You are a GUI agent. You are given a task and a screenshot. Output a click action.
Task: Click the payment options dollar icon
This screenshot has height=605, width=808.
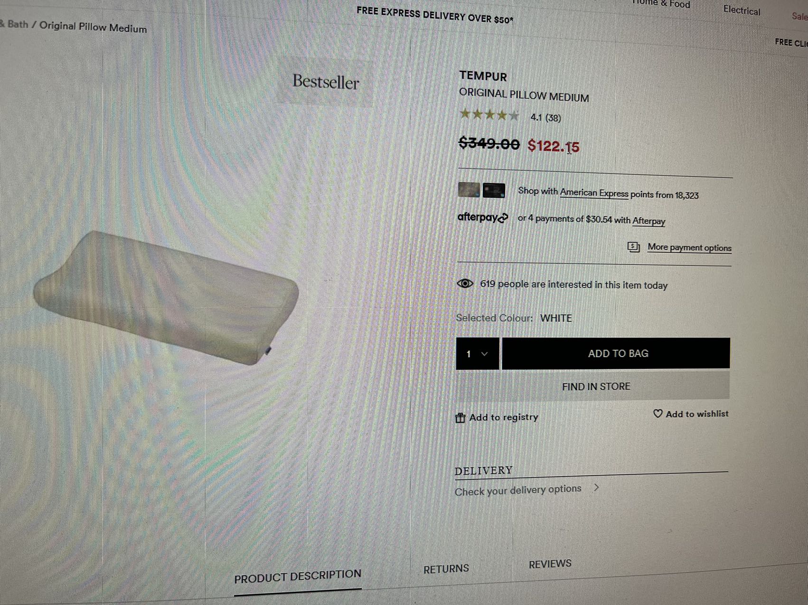(634, 247)
